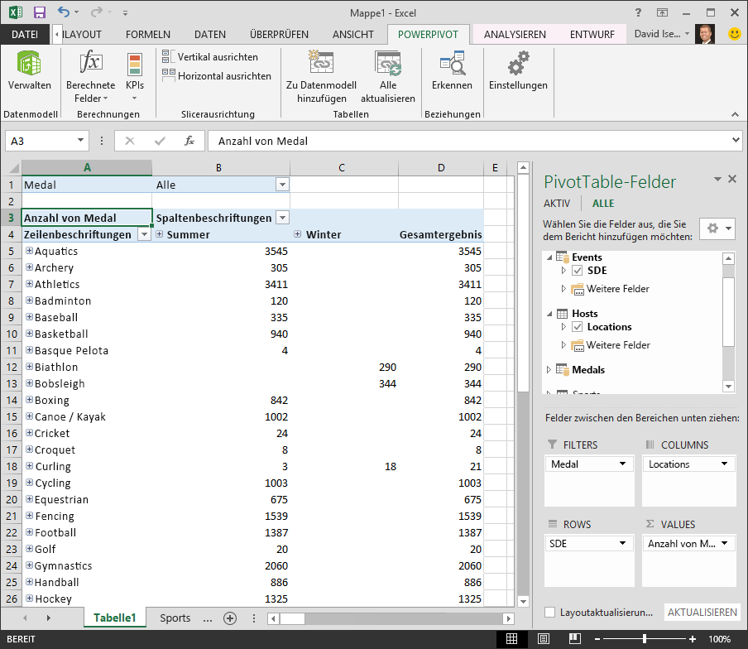Click the AKTUALISIEREN button
This screenshot has height=649, width=748.
[x=702, y=612]
